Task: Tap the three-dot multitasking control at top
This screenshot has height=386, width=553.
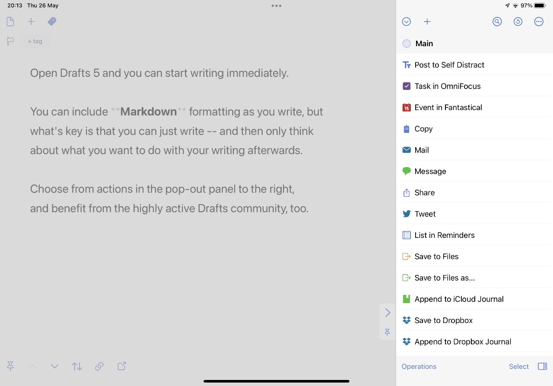Action: 276,6
